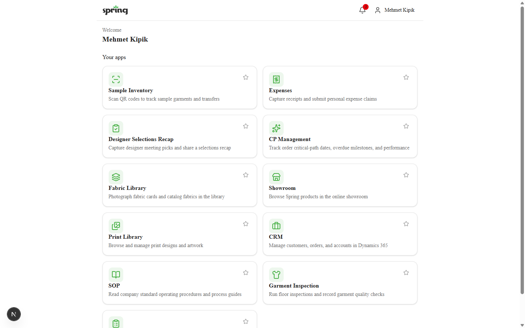Image resolution: width=525 pixels, height=328 pixels.
Task: Click the user profile icon
Action: (378, 10)
